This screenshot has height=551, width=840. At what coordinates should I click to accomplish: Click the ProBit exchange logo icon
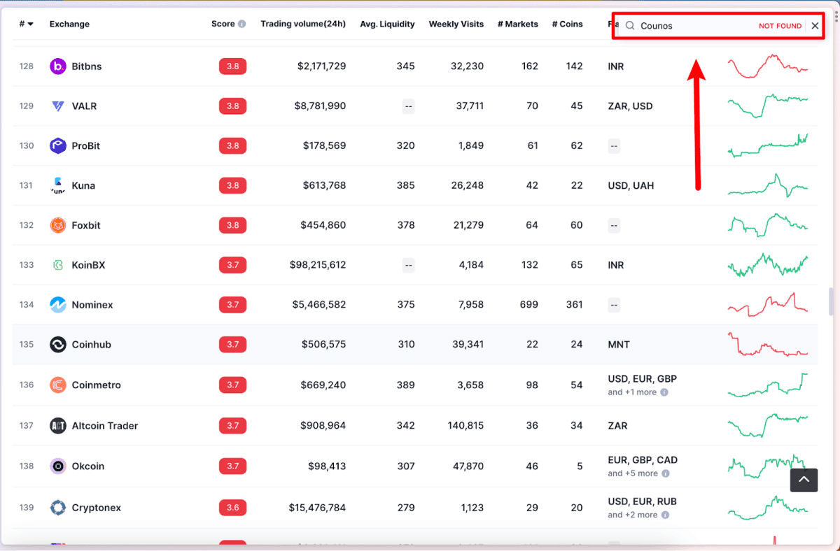[58, 146]
